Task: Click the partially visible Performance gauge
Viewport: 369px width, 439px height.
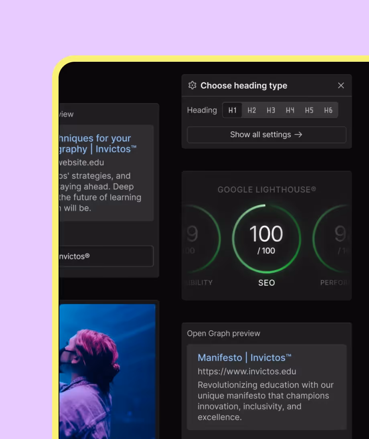Action: (x=332, y=238)
